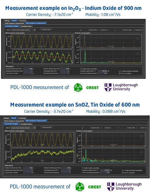Select Hall resistance measurement tab, Tin Oxide window
This screenshot has width=150, height=196.
pos(36,121)
